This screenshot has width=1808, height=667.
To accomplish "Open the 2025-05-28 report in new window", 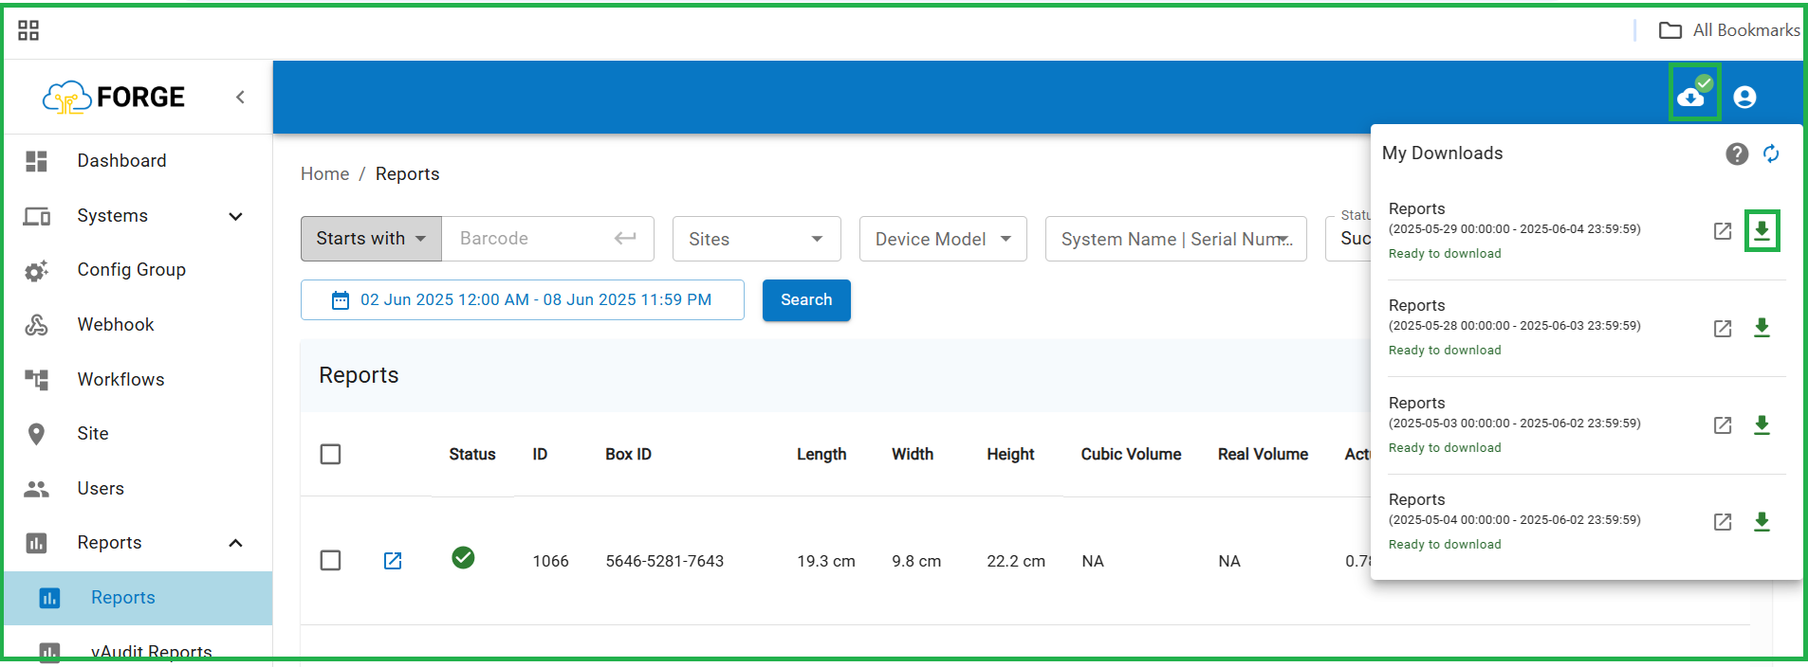I will tap(1723, 329).
